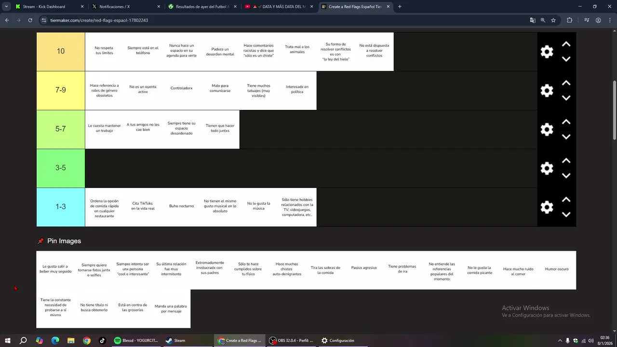Open a new browser tab
617x347 pixels.
tap(400, 7)
